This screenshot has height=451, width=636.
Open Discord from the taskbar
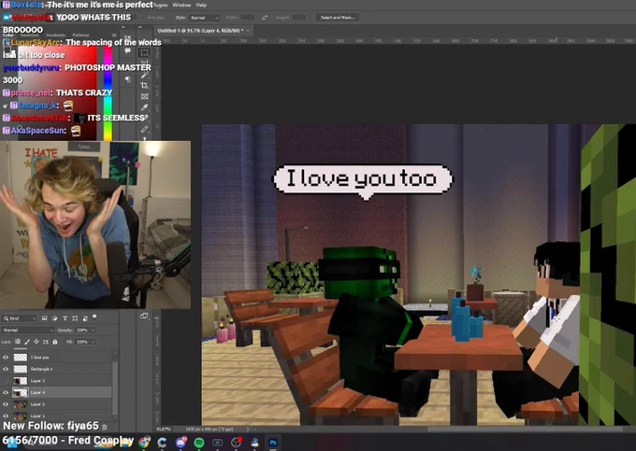pyautogui.click(x=181, y=443)
